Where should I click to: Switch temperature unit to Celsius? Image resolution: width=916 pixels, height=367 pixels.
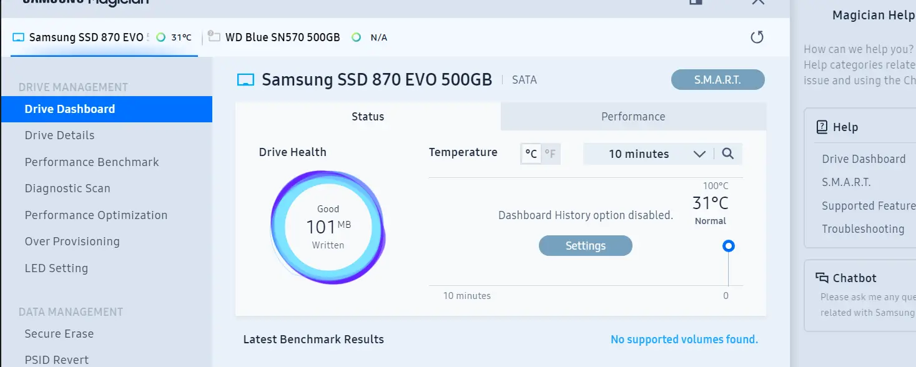point(531,154)
